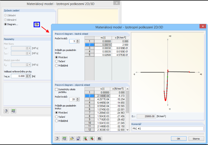
Task: Select strain cell 2.1488E-04 in negative table
Action: (102, 96)
